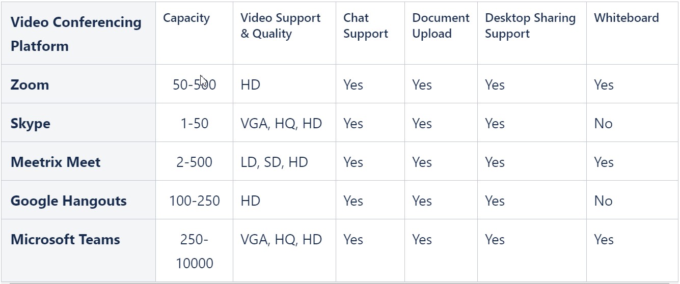Select the 100-250 capacity cell
Screen dimensions: 680x284
(x=195, y=201)
